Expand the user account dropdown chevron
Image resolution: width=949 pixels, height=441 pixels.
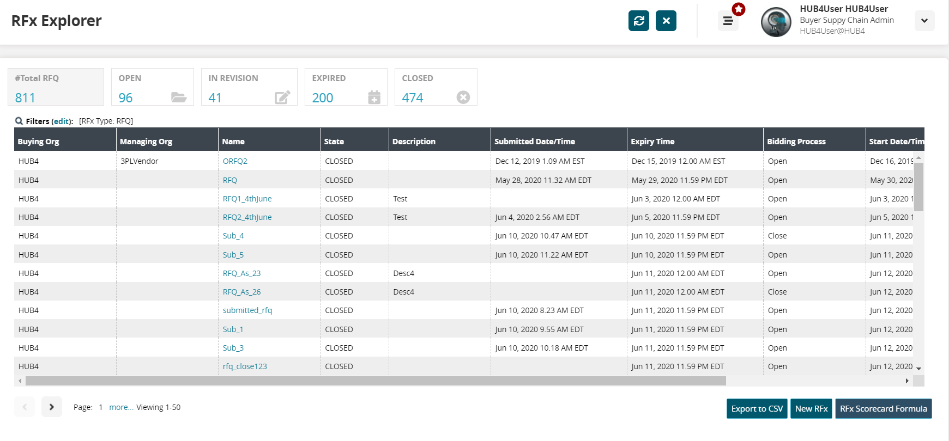tap(924, 21)
